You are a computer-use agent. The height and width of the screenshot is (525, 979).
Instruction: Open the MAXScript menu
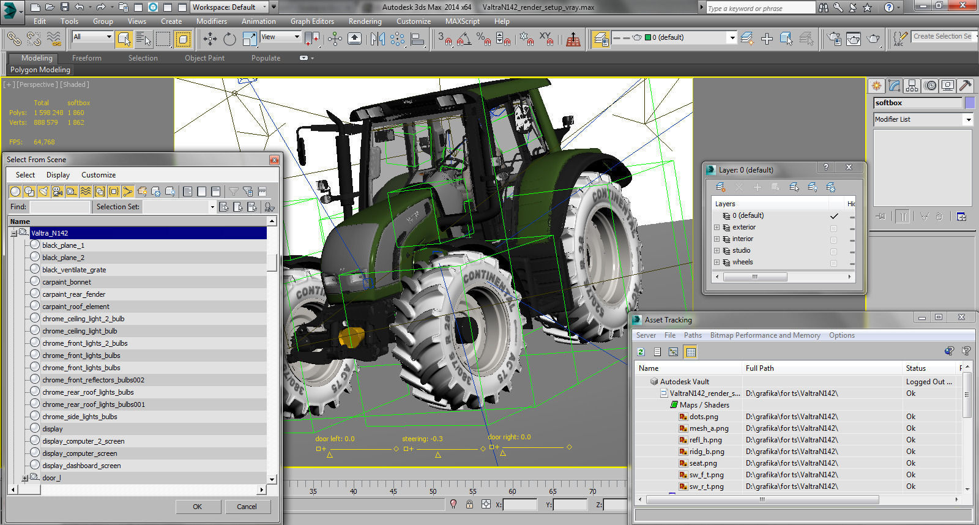[462, 21]
